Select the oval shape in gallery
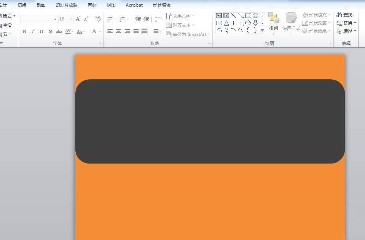 [255, 16]
